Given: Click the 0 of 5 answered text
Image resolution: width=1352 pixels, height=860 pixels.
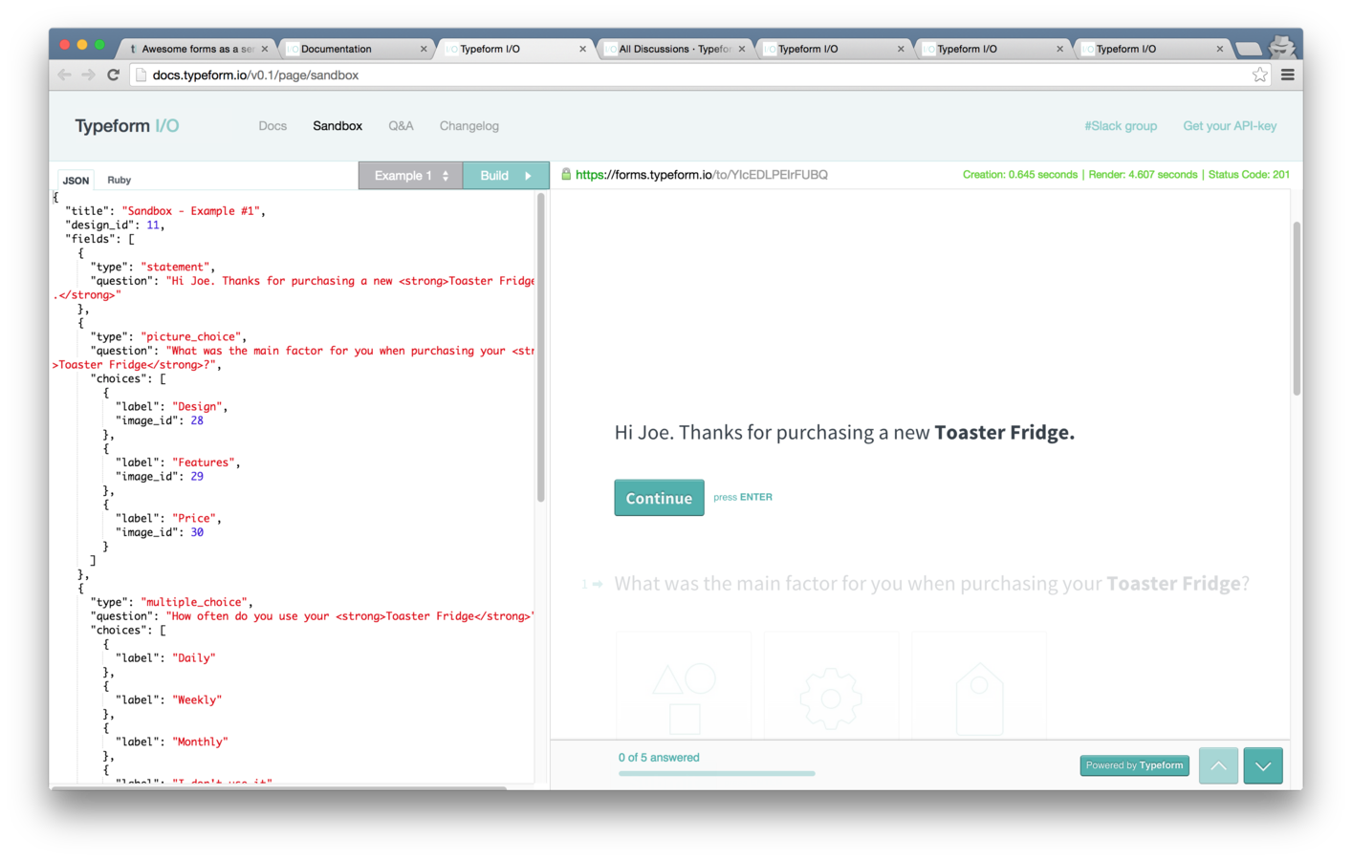Looking at the screenshot, I should click(x=659, y=758).
